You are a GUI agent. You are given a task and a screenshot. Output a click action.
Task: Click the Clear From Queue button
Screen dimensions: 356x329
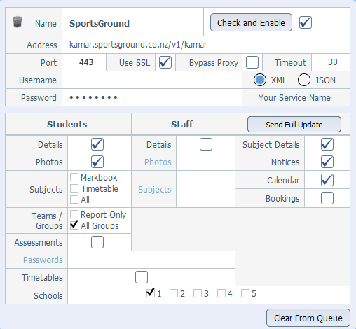tap(308, 318)
